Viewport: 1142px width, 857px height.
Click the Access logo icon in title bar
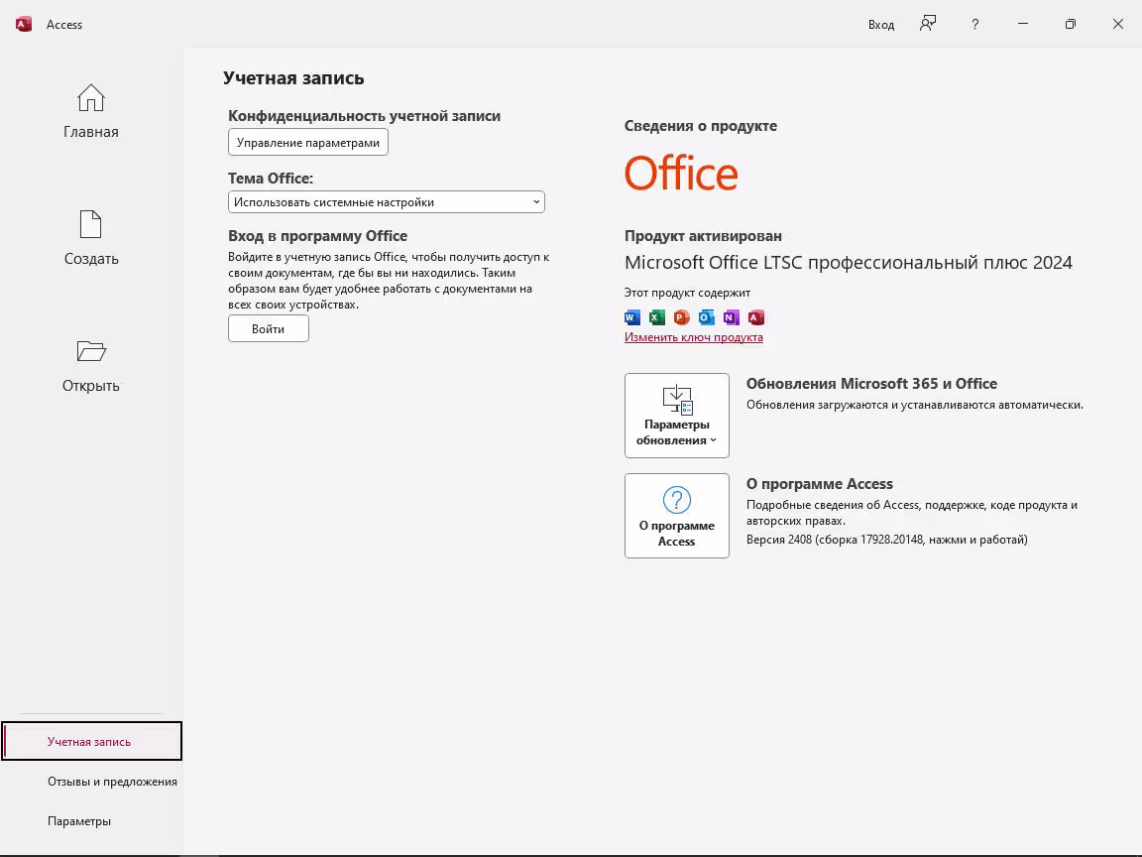click(24, 25)
